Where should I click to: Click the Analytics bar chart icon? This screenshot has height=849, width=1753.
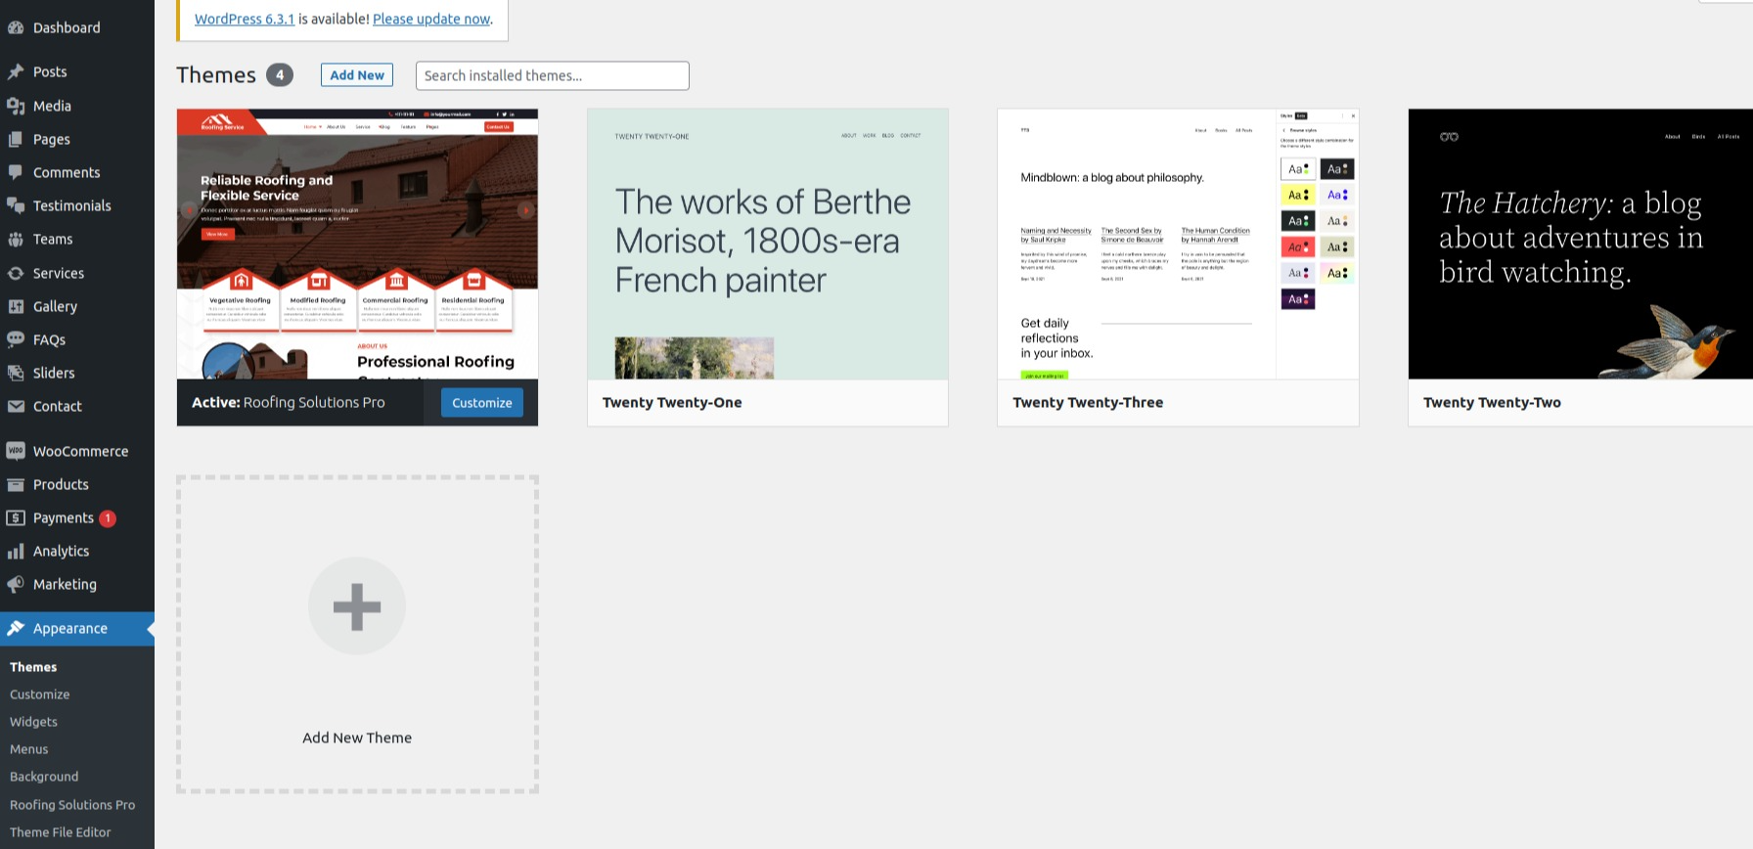tap(16, 551)
